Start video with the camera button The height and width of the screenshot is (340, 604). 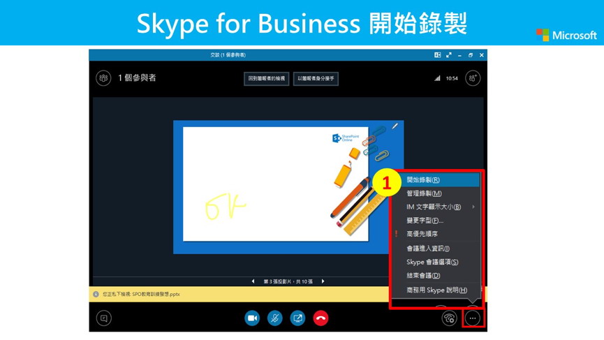pos(252,318)
